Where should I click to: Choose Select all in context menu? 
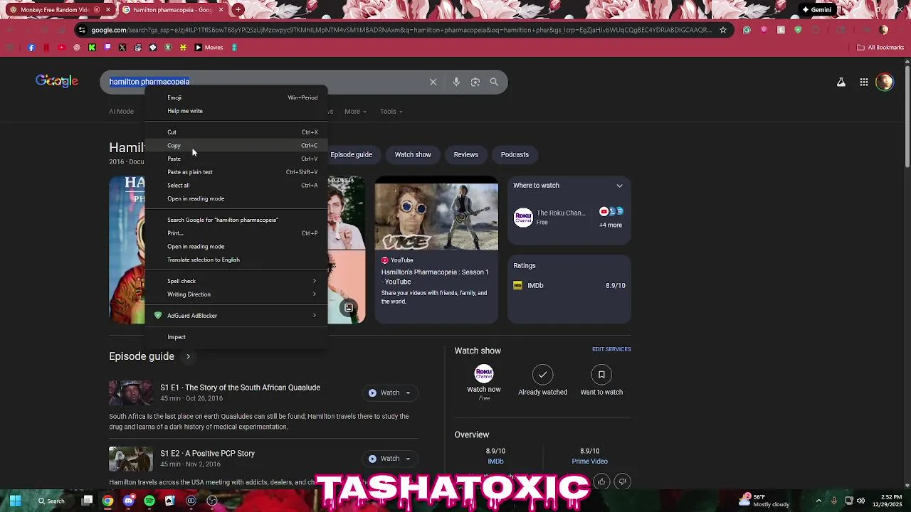[236, 185]
